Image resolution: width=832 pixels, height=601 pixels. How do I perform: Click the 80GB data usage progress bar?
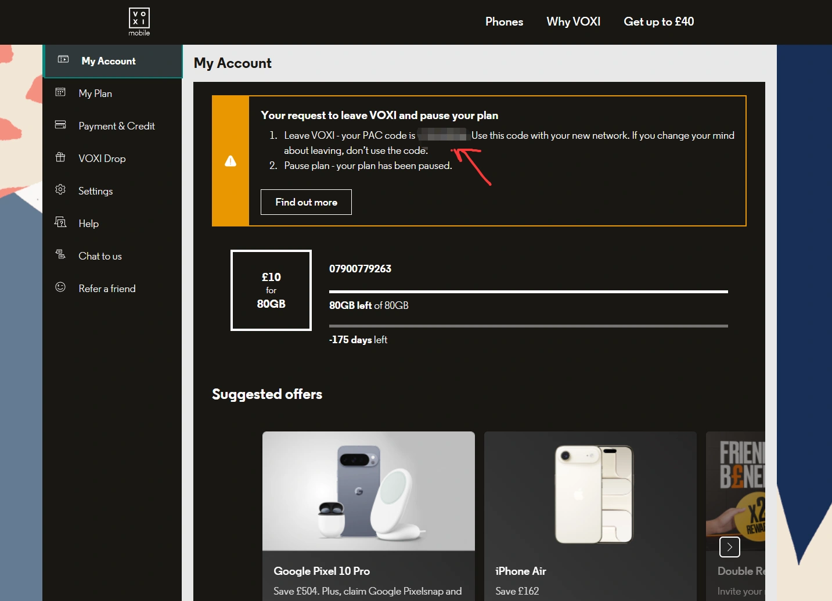coord(528,291)
